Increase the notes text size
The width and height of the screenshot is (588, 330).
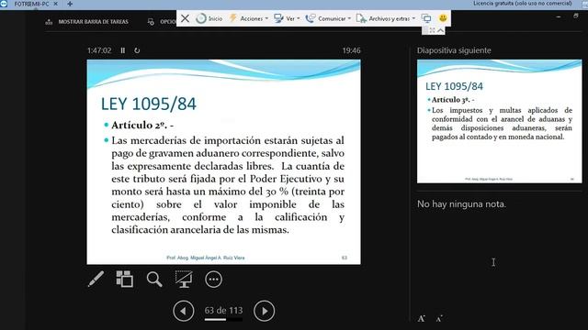[422, 318]
